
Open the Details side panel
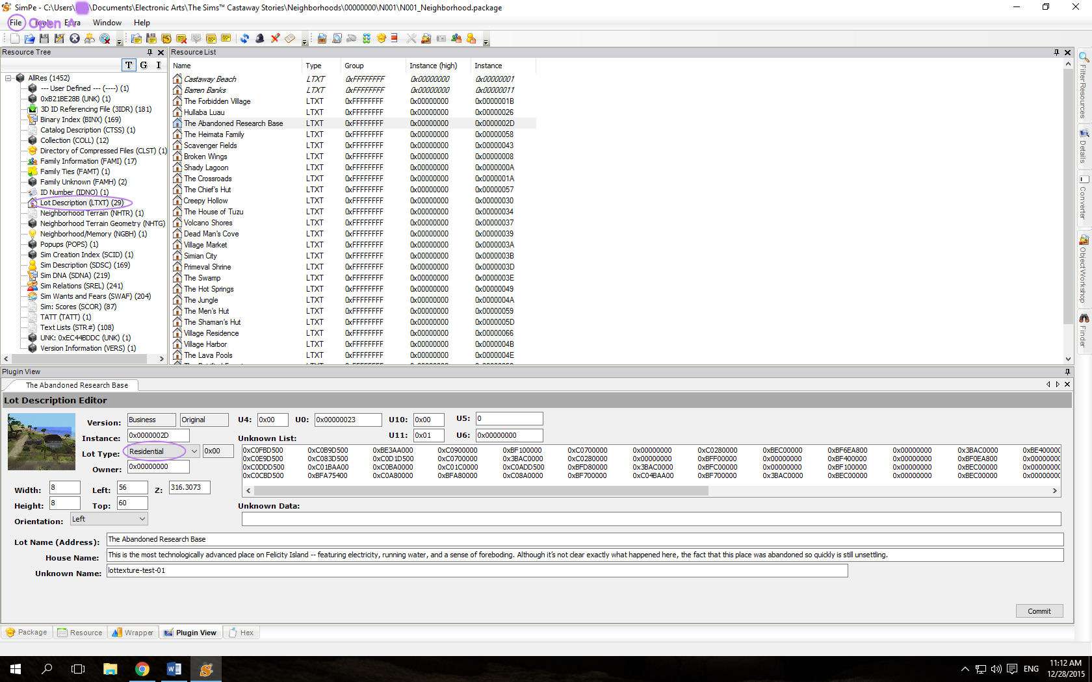(1083, 146)
